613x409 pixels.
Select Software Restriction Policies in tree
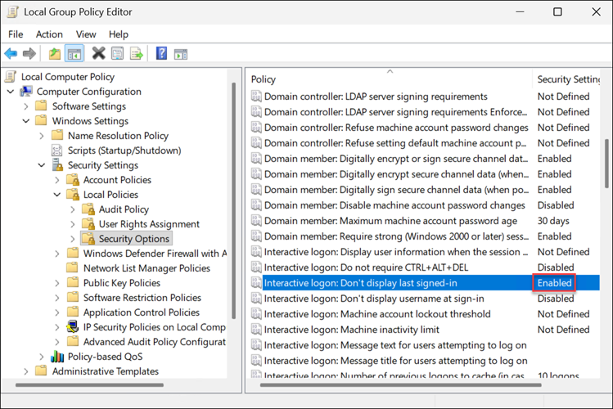coord(142,298)
